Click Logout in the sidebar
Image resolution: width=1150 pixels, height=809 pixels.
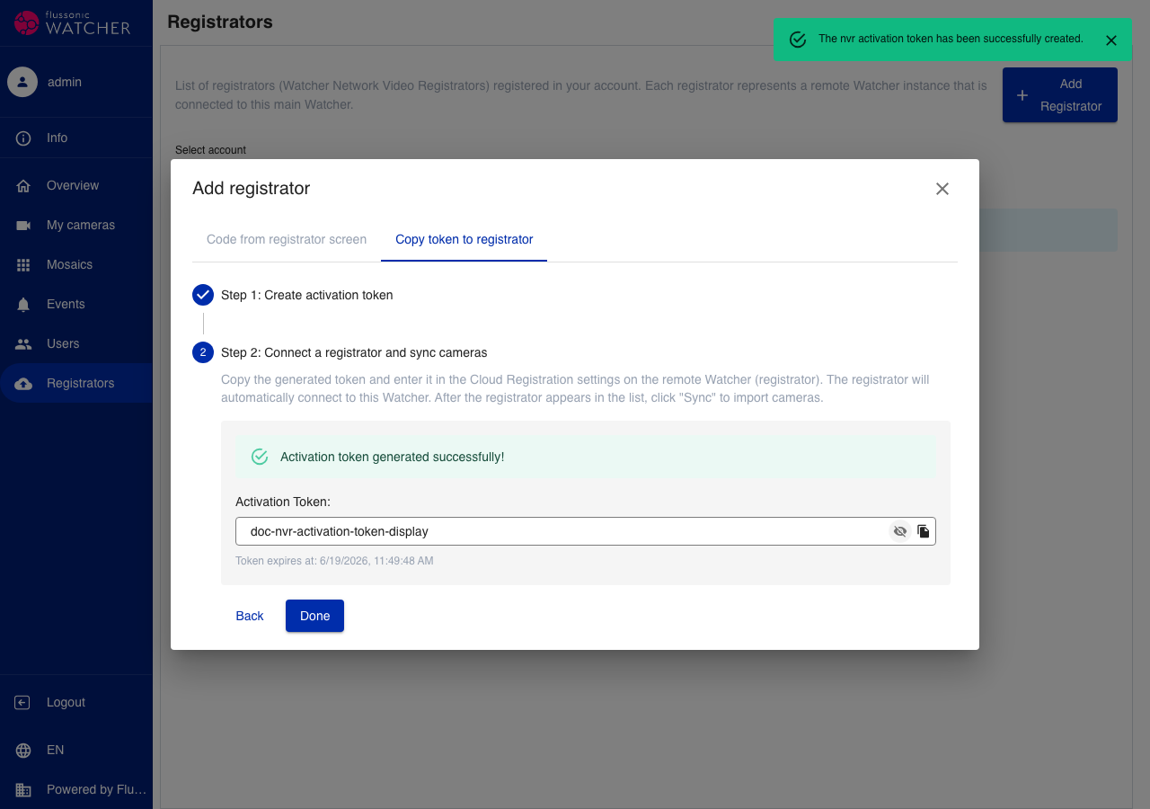coord(76,703)
